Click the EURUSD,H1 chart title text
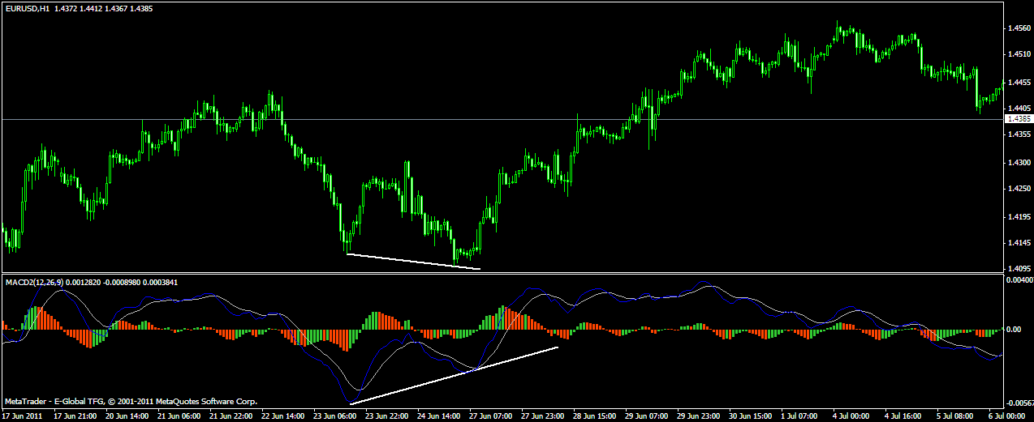Screen dimensions: 1034x422 pos(28,8)
